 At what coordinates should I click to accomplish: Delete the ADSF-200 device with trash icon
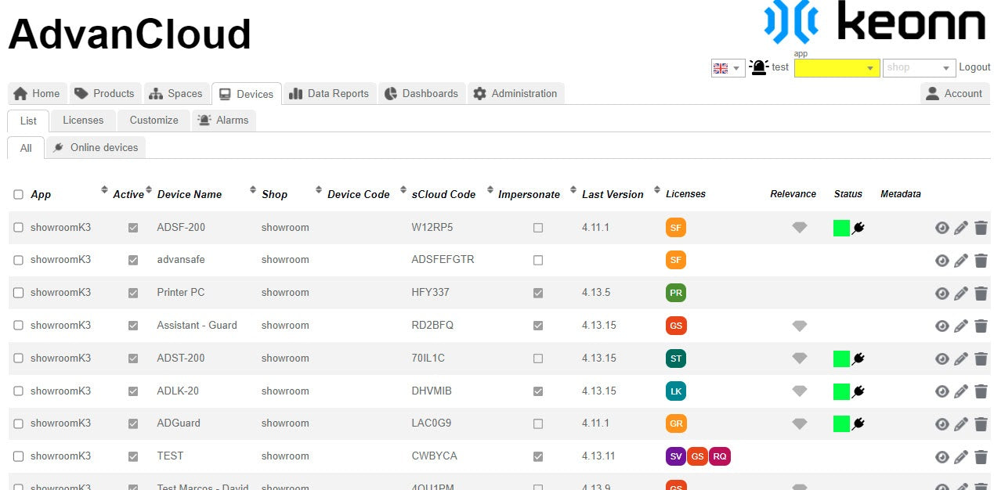click(x=981, y=228)
